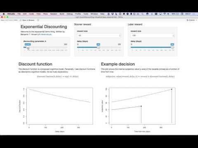Open the Apple menu
Image resolution: width=198 pixels, height=148 pixels.
point(4,14)
